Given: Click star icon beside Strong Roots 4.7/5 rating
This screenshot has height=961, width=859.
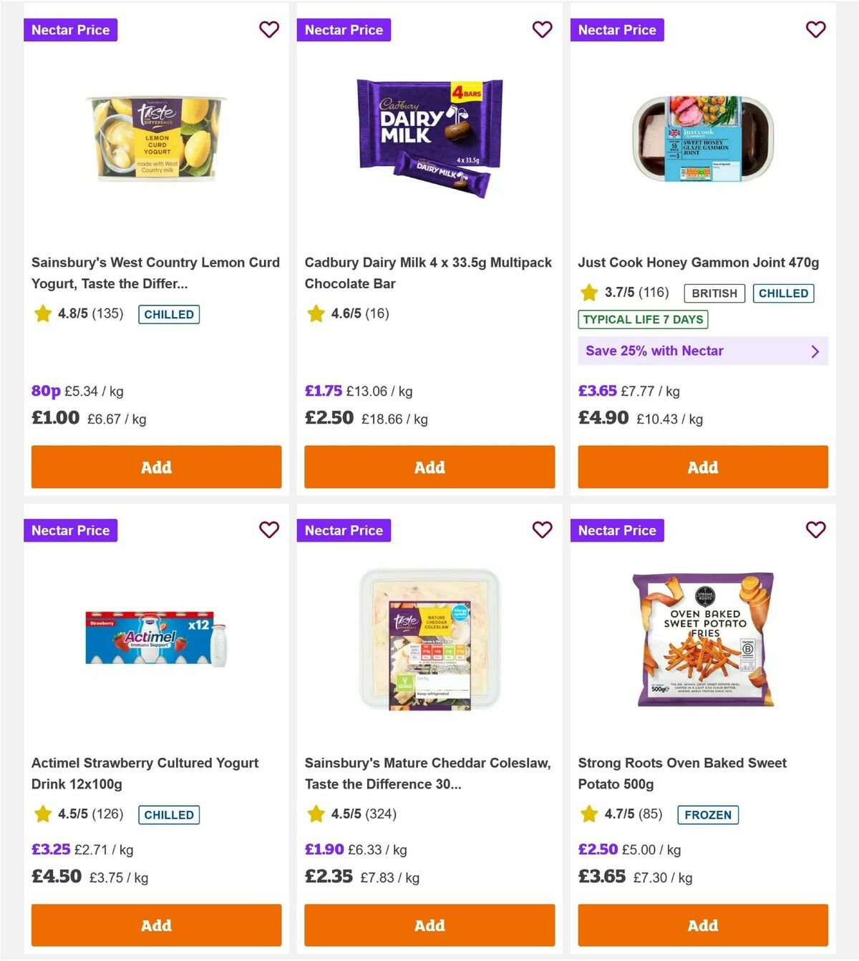Looking at the screenshot, I should (x=588, y=814).
